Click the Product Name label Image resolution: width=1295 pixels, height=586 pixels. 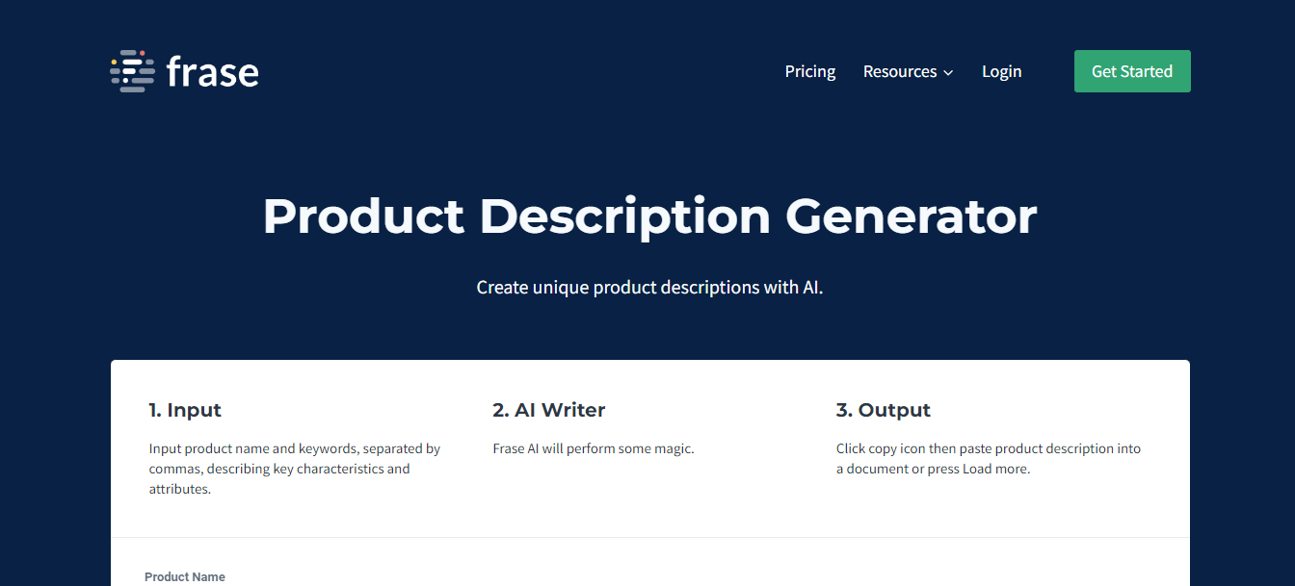click(x=184, y=576)
